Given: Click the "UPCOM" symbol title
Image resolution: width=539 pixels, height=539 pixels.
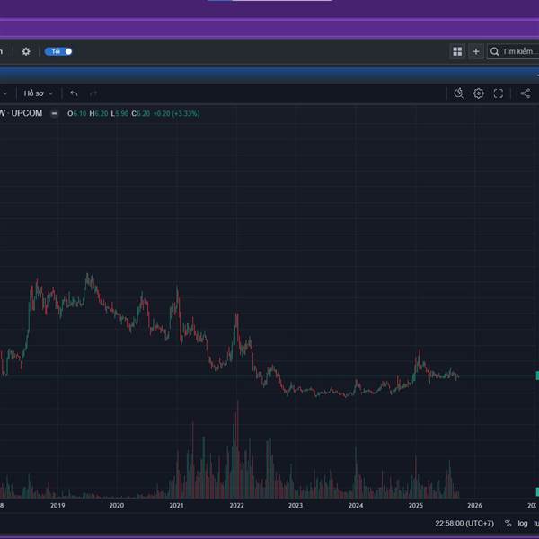Looking at the screenshot, I should 26,113.
